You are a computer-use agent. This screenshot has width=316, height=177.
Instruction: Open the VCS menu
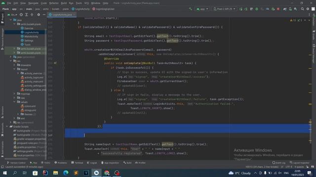coord(86,3)
